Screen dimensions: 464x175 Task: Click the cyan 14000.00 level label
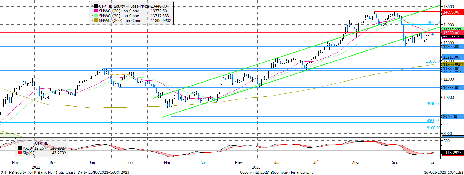tap(433, 22)
